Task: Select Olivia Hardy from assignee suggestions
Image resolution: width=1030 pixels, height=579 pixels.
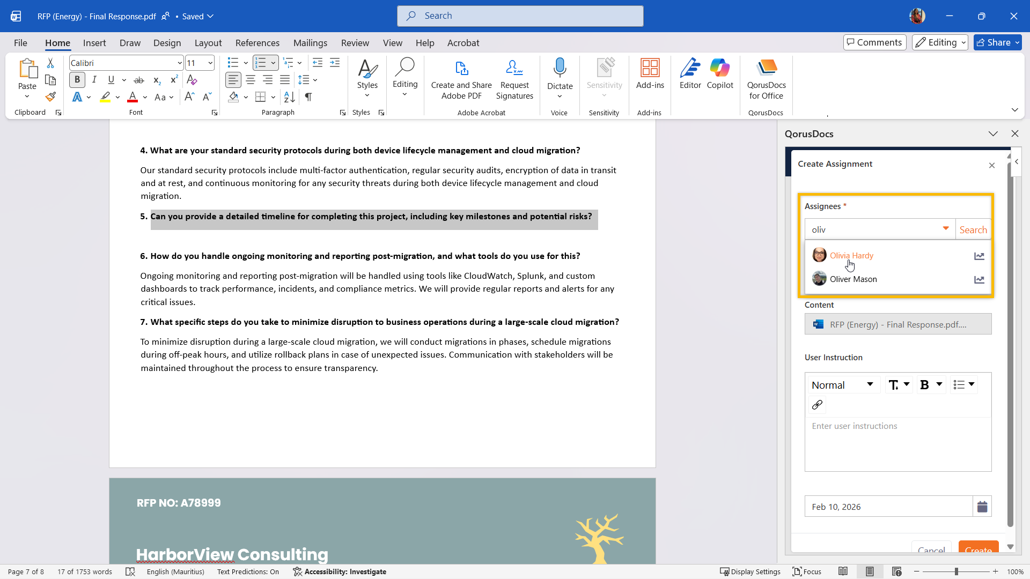Action: (851, 256)
